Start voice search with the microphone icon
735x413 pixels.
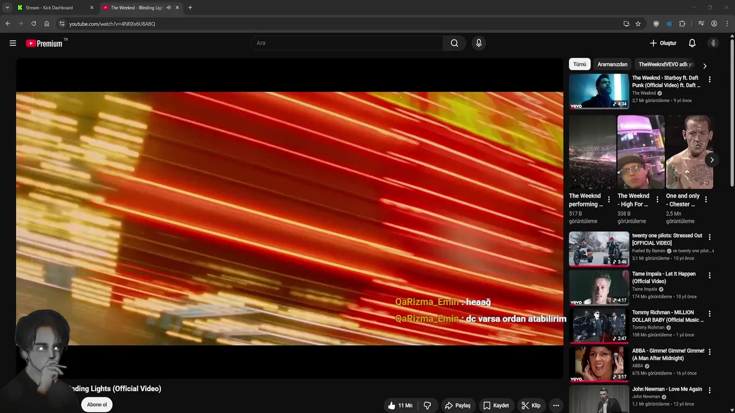(x=479, y=43)
